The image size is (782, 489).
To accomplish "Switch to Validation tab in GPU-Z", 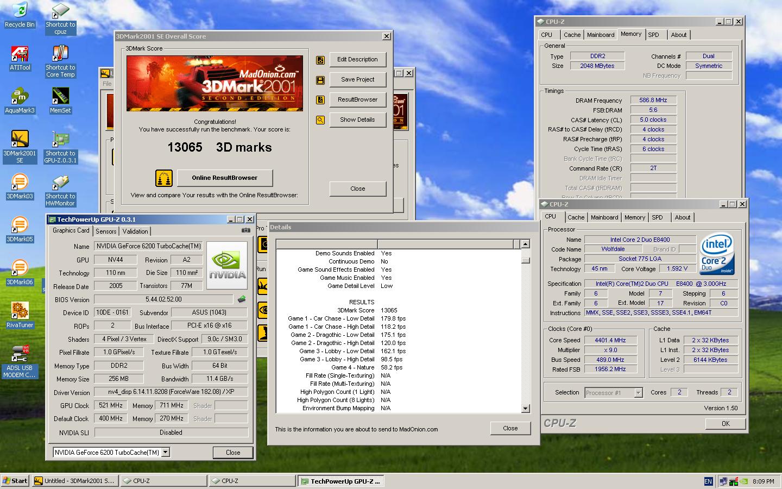I will coord(135,231).
